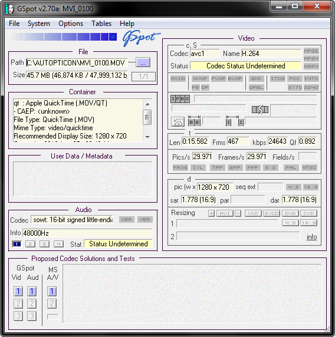The width and height of the screenshot is (335, 337).
Task: Click the GMC indicator
Action: [x=256, y=79]
